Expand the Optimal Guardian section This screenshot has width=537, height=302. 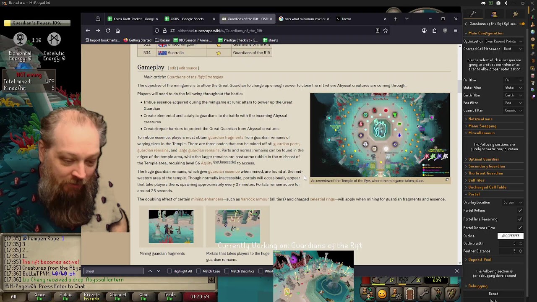click(x=483, y=159)
